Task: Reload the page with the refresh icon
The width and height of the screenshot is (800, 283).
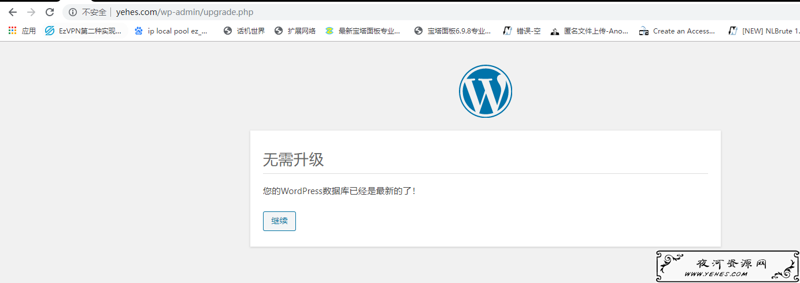Action: tap(50, 12)
